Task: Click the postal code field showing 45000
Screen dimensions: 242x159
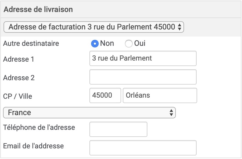Action: (105, 95)
